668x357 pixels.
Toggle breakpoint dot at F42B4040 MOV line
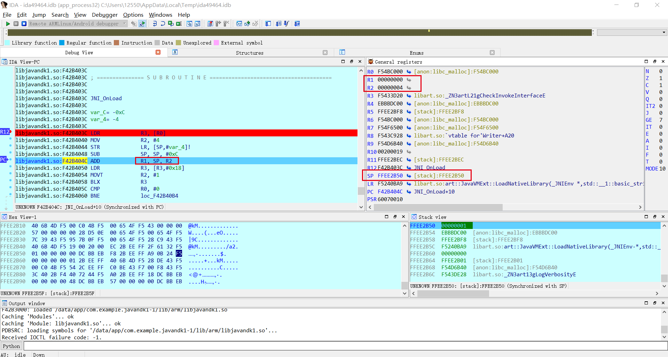(10, 139)
